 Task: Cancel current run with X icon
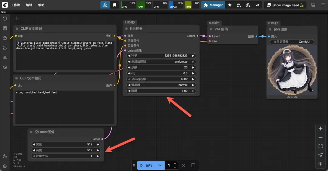pyautogui.click(x=183, y=165)
